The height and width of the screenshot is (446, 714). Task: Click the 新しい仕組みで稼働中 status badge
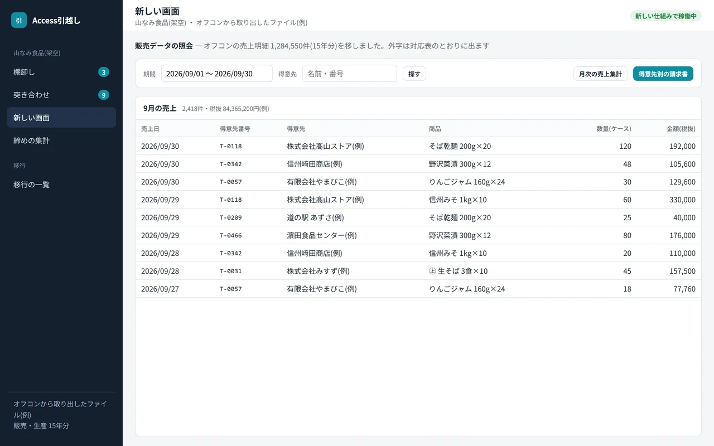pyautogui.click(x=666, y=16)
